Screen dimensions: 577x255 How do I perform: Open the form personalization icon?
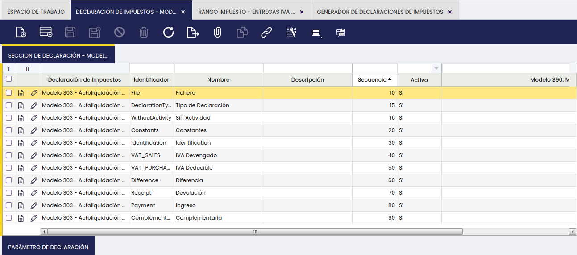(x=316, y=33)
